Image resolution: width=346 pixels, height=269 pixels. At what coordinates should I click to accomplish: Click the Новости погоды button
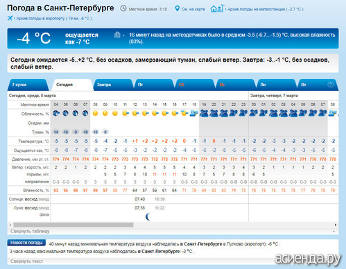26,243
